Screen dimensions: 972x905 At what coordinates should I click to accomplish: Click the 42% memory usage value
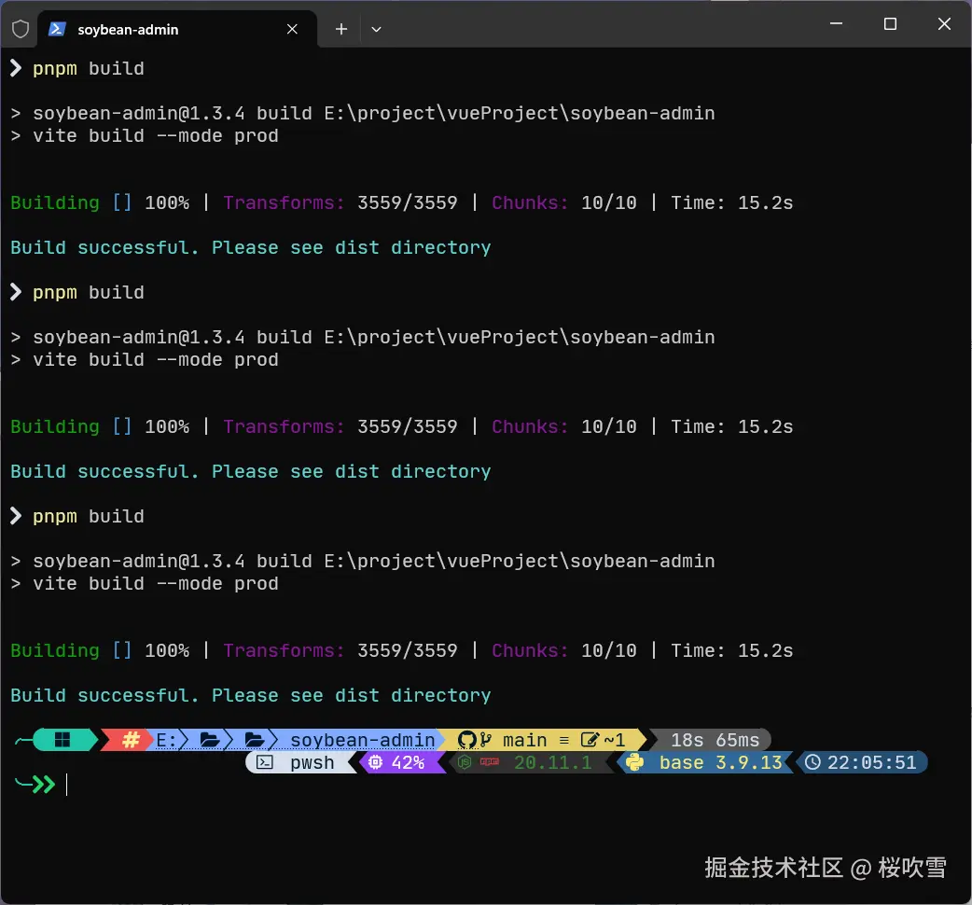408,762
